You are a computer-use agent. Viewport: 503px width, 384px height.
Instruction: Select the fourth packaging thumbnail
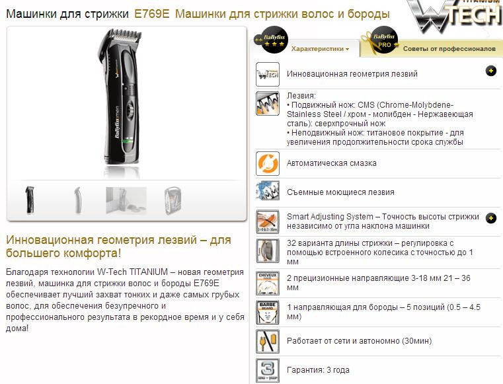point(173,200)
